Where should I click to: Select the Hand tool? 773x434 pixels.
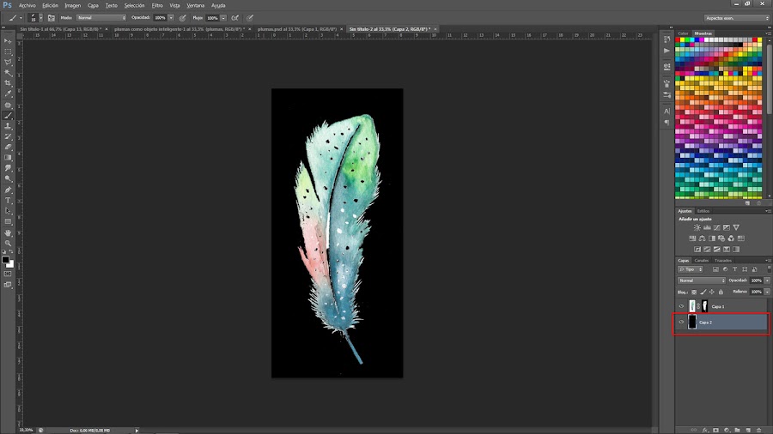9,232
